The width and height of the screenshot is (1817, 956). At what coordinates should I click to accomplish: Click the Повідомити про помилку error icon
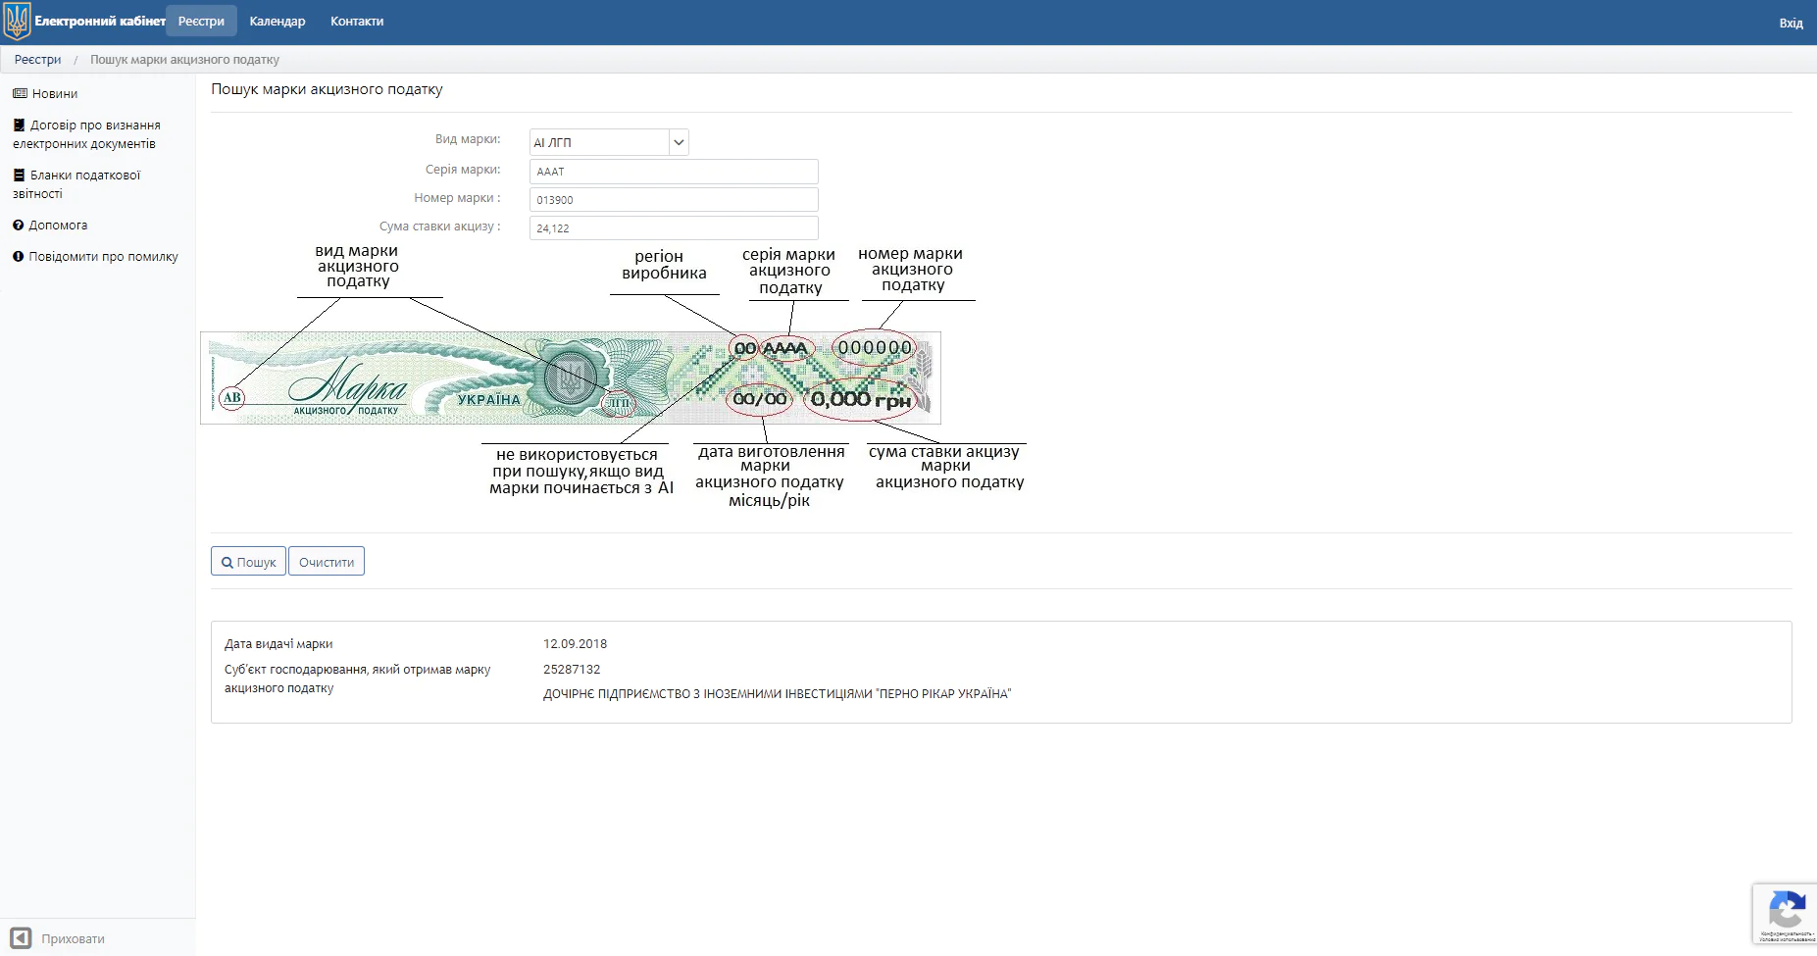pyautogui.click(x=18, y=256)
